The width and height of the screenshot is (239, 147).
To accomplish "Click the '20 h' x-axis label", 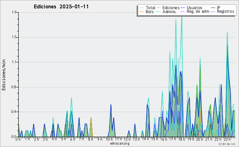I will click(x=200, y=139).
